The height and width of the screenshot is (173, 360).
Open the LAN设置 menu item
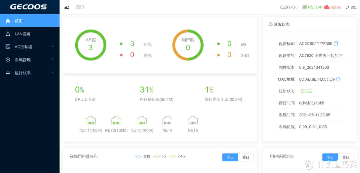tap(22, 34)
